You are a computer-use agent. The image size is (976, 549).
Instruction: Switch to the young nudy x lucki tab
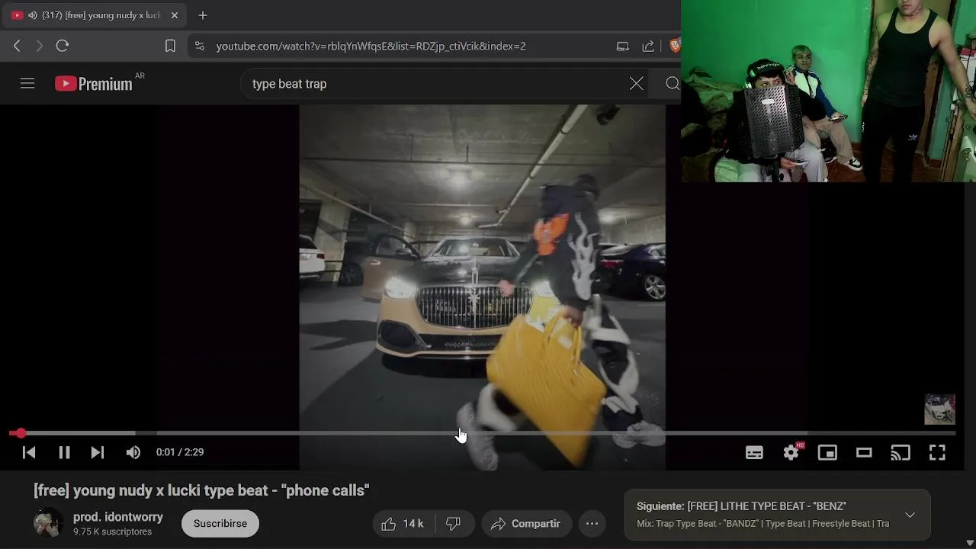95,15
